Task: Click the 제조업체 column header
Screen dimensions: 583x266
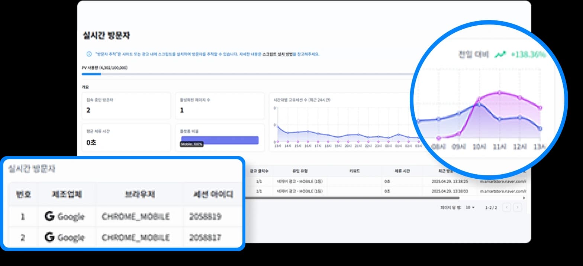Action: point(67,194)
